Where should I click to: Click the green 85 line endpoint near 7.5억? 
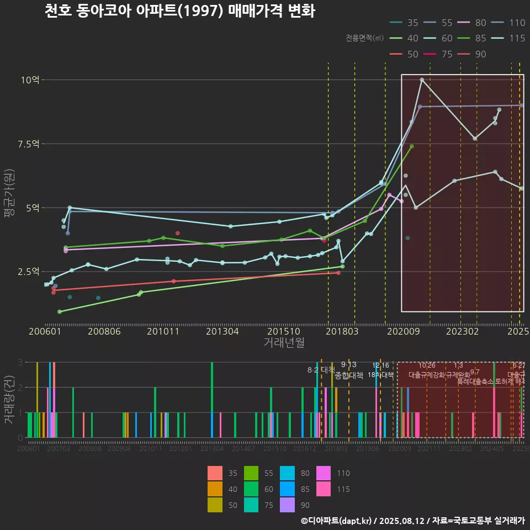point(412,146)
